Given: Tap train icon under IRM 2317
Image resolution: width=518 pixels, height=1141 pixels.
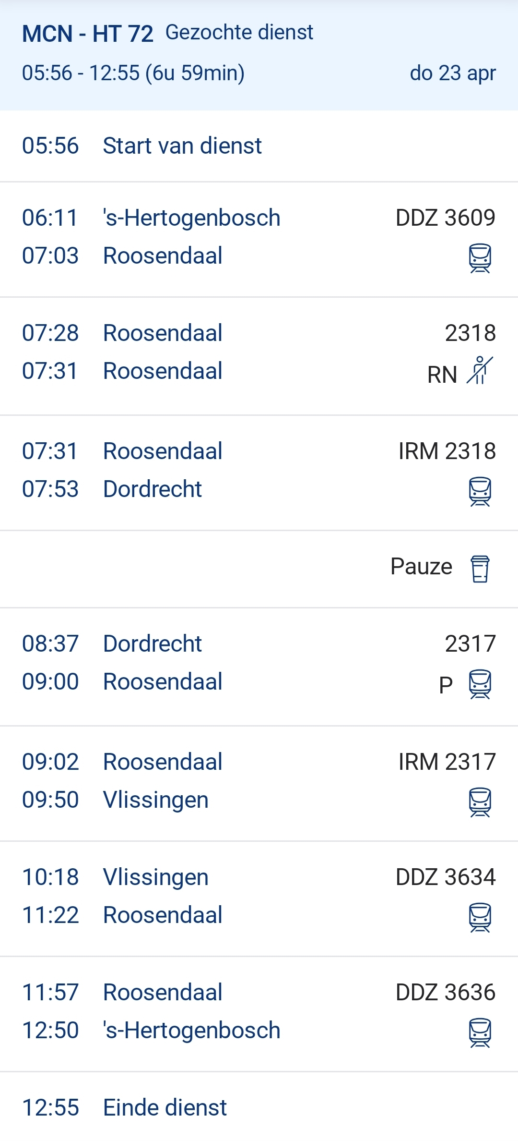Looking at the screenshot, I should 480,802.
